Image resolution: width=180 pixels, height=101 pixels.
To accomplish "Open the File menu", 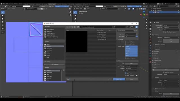I will pos(4,4).
